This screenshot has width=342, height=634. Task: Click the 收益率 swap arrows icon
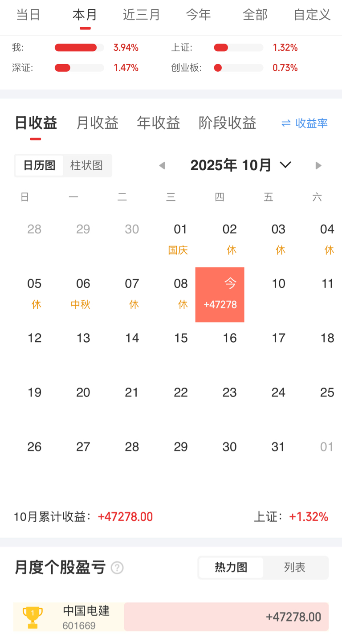click(286, 123)
